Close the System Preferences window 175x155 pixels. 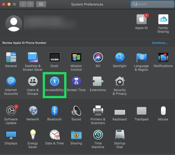4,4
